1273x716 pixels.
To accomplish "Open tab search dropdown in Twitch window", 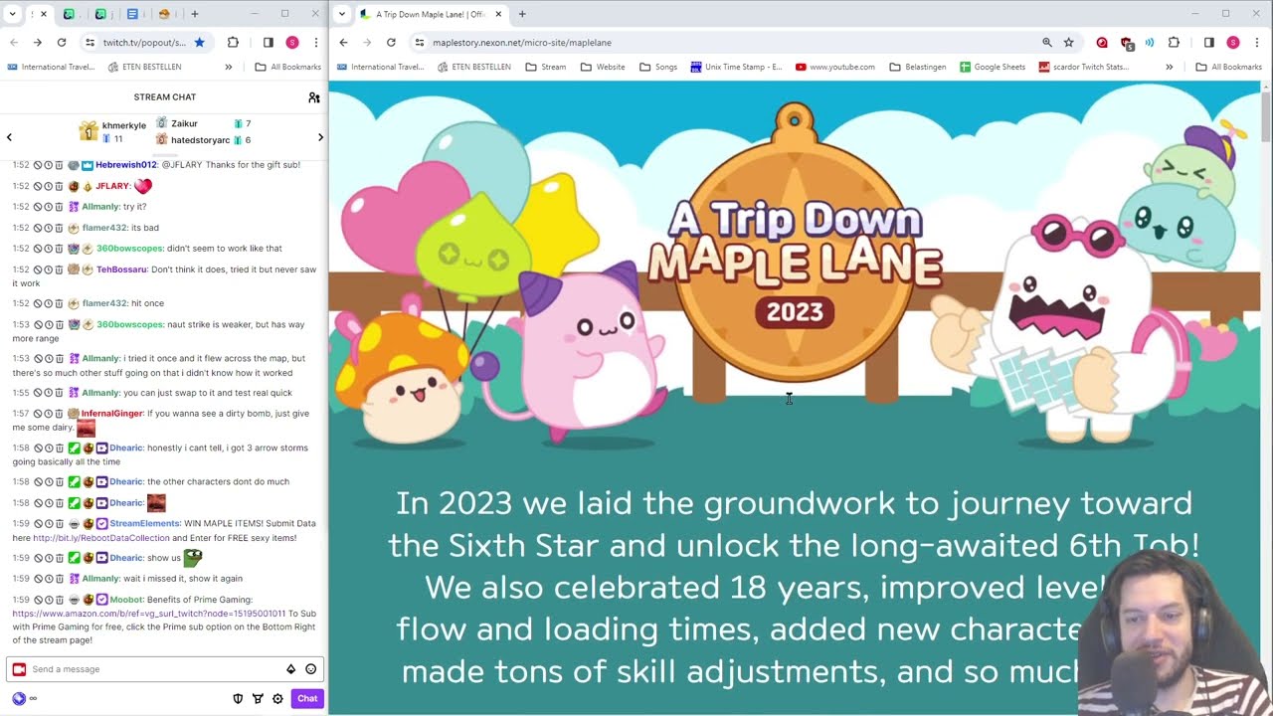I will click(x=12, y=14).
